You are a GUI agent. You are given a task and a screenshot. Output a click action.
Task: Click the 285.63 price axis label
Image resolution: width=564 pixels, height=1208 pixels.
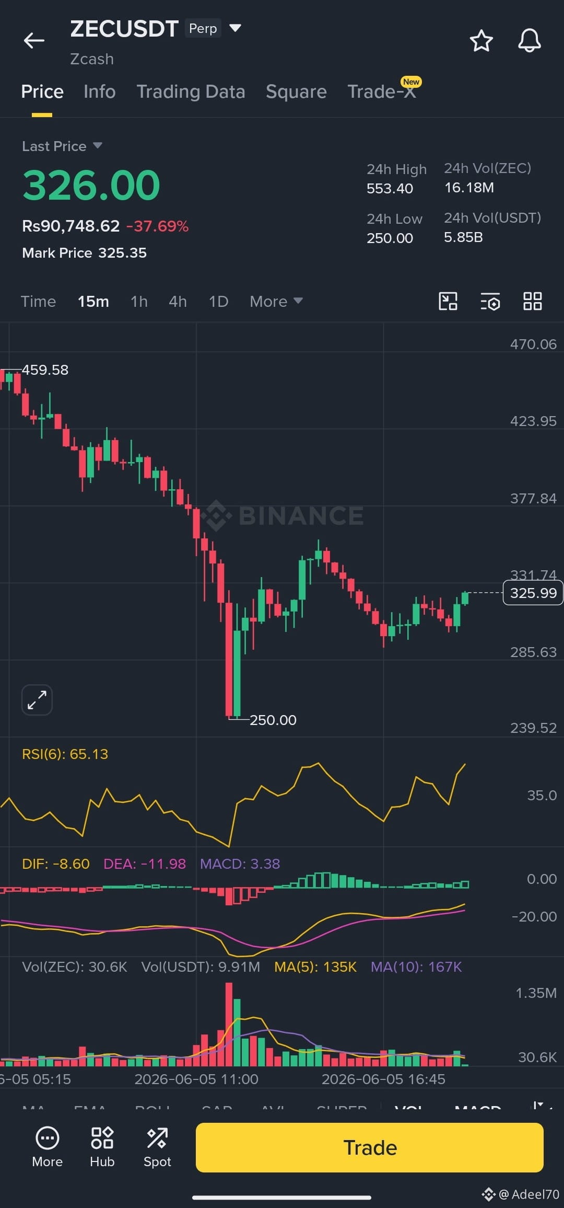[x=533, y=652]
